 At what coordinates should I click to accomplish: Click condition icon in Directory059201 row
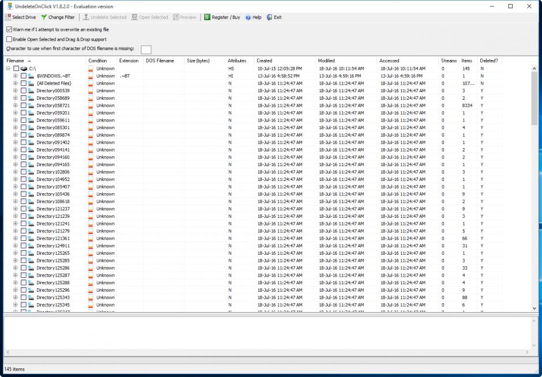91,112
